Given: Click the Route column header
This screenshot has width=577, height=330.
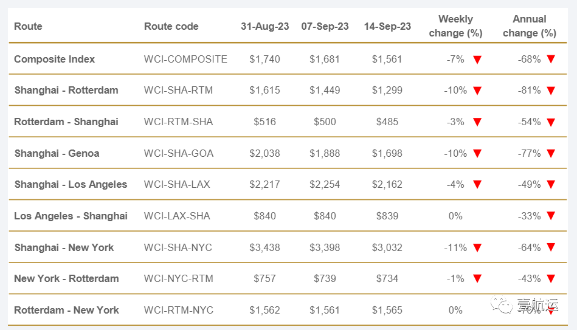Looking at the screenshot, I should click(28, 27).
